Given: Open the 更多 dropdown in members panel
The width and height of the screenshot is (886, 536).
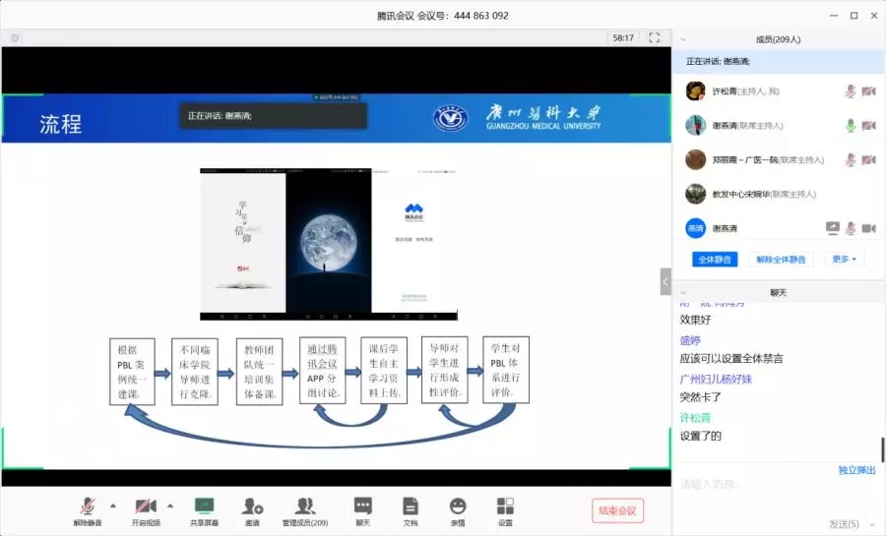Looking at the screenshot, I should [x=844, y=259].
